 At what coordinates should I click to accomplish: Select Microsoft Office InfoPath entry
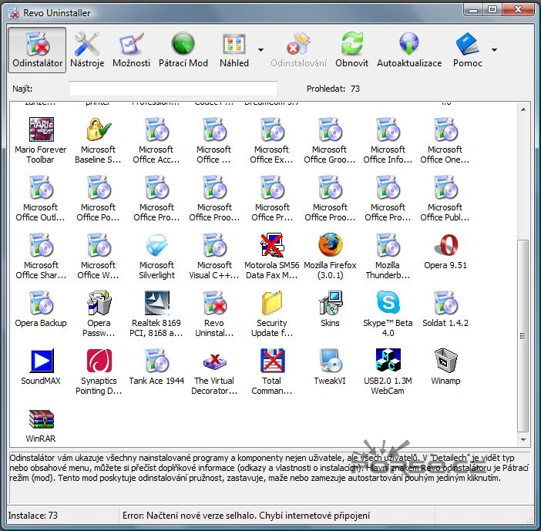click(x=388, y=141)
